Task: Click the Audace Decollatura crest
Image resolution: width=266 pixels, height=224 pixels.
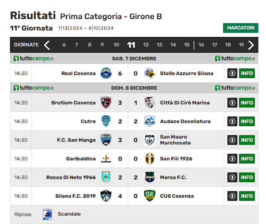Action: pos(150,121)
